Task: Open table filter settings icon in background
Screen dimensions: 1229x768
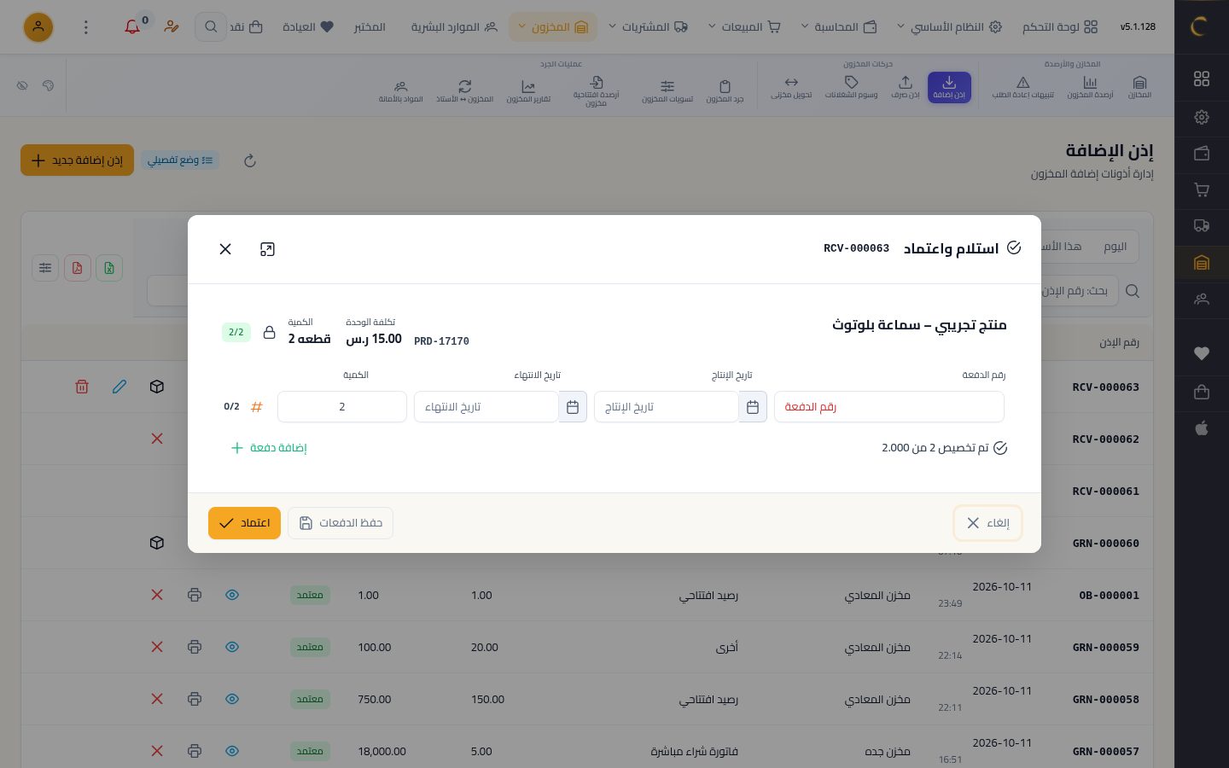Action: tap(45, 268)
